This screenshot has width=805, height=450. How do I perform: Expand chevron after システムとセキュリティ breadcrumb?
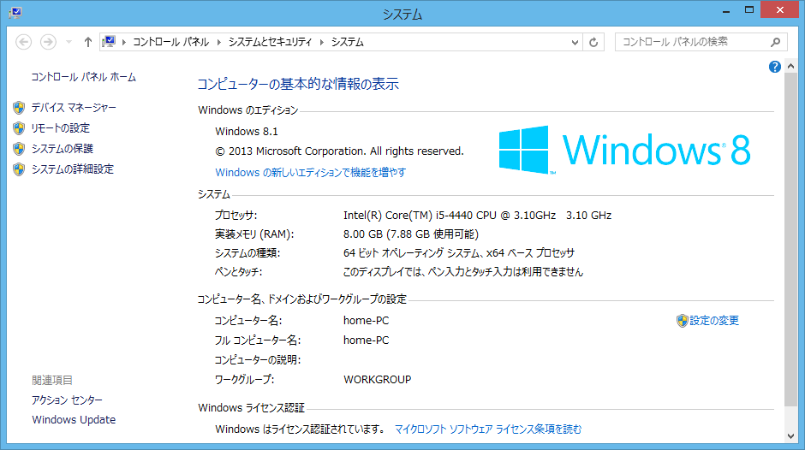pos(322,42)
